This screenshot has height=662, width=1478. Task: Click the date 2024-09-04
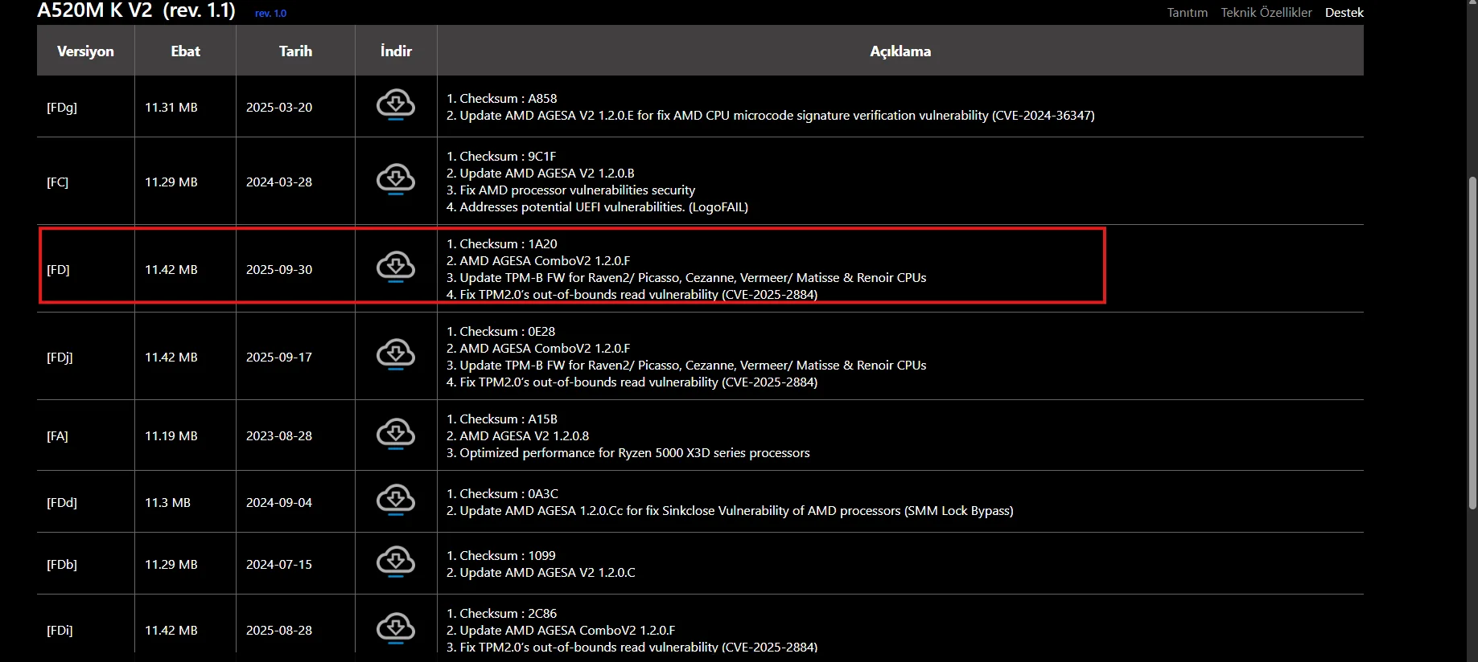pyautogui.click(x=279, y=502)
